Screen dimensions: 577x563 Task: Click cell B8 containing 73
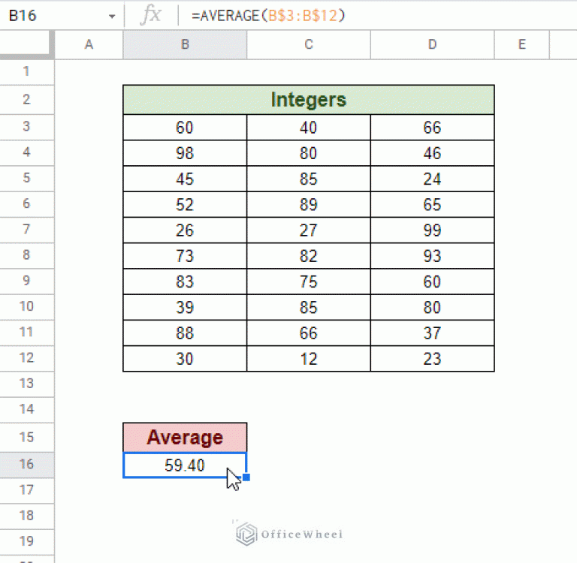coord(185,256)
